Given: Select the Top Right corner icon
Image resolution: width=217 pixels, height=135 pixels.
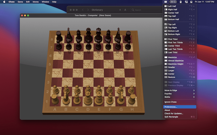Looking at the screenshot, I should coord(166,27).
